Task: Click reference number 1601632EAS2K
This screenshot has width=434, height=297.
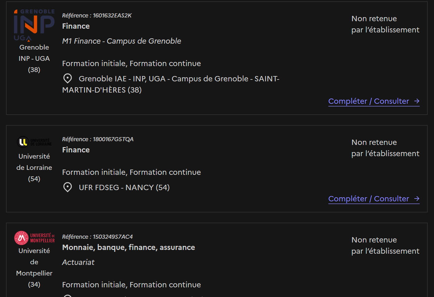Action: pos(112,16)
